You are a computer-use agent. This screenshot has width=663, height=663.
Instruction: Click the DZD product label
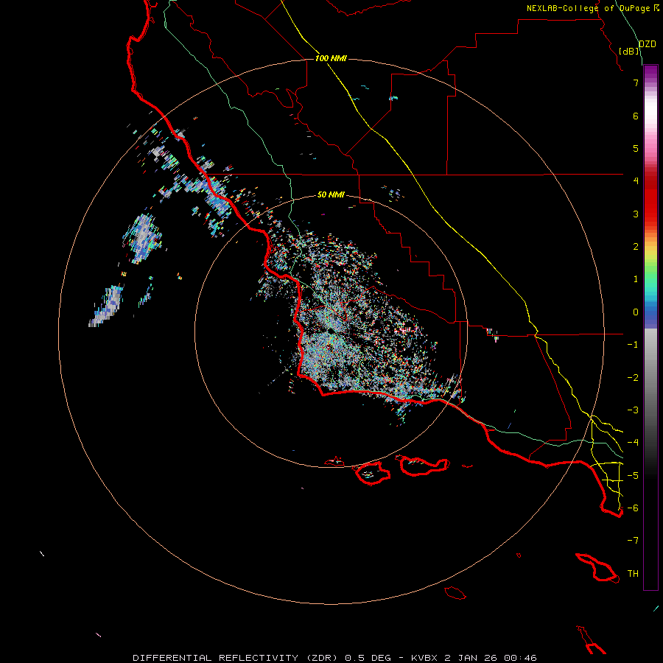coord(648,44)
